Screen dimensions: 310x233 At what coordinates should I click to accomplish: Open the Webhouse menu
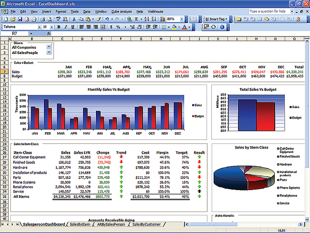pos(155,12)
